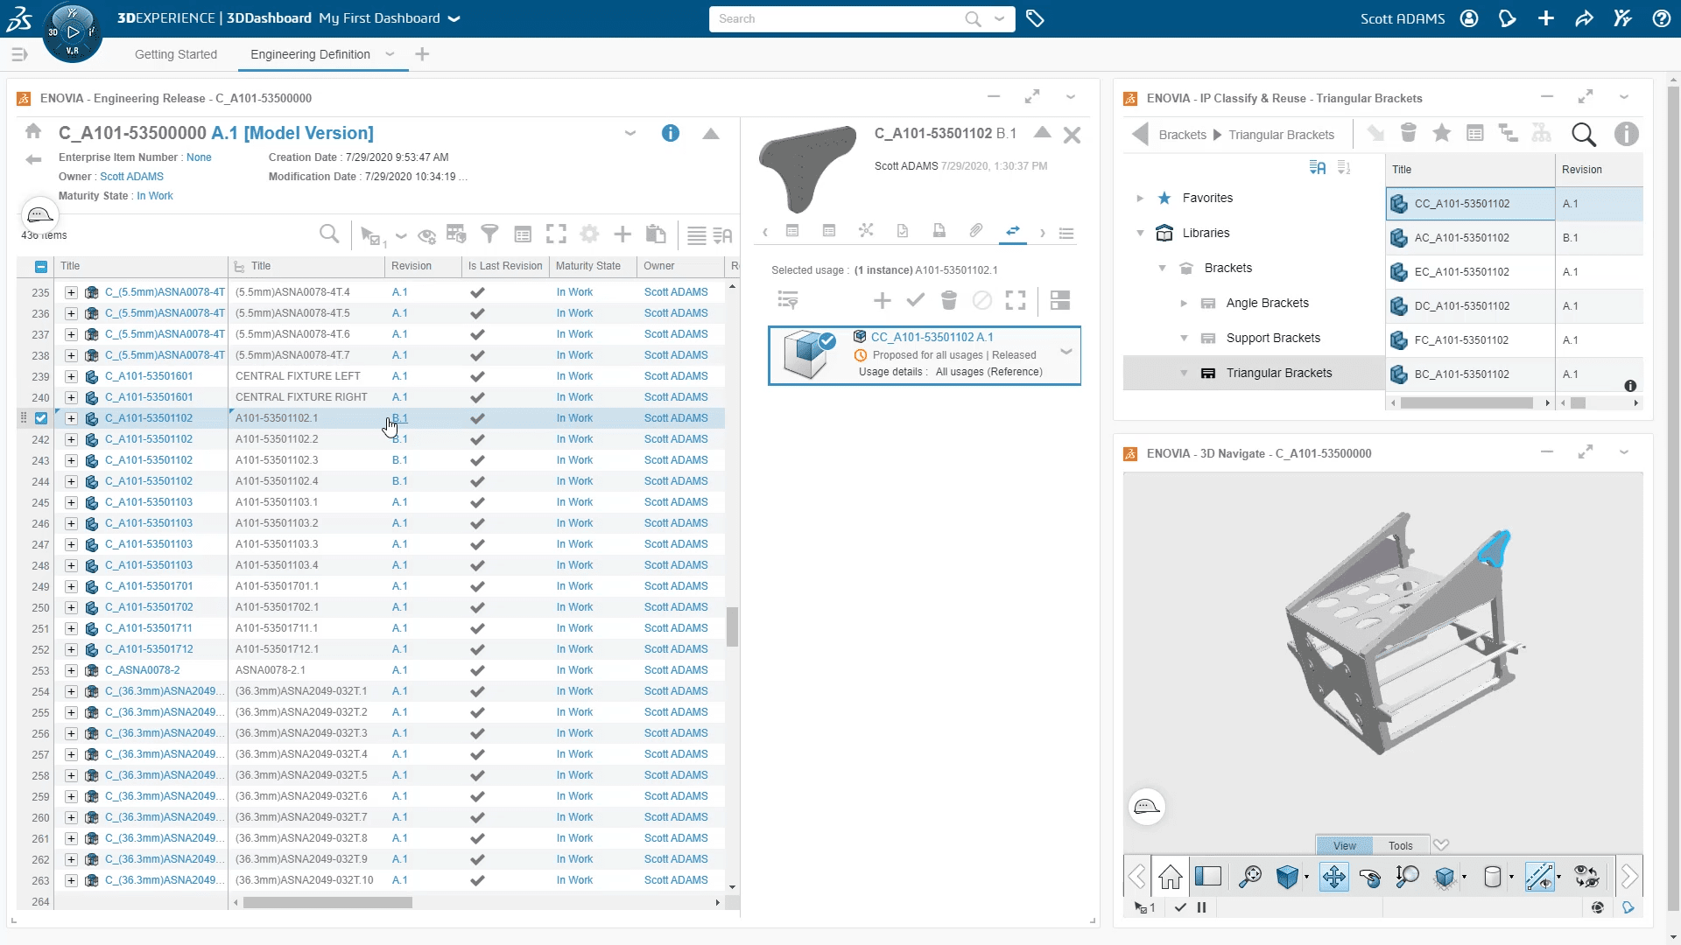
Task: Toggle alphabetical sort in Classify tree
Action: tap(1317, 167)
